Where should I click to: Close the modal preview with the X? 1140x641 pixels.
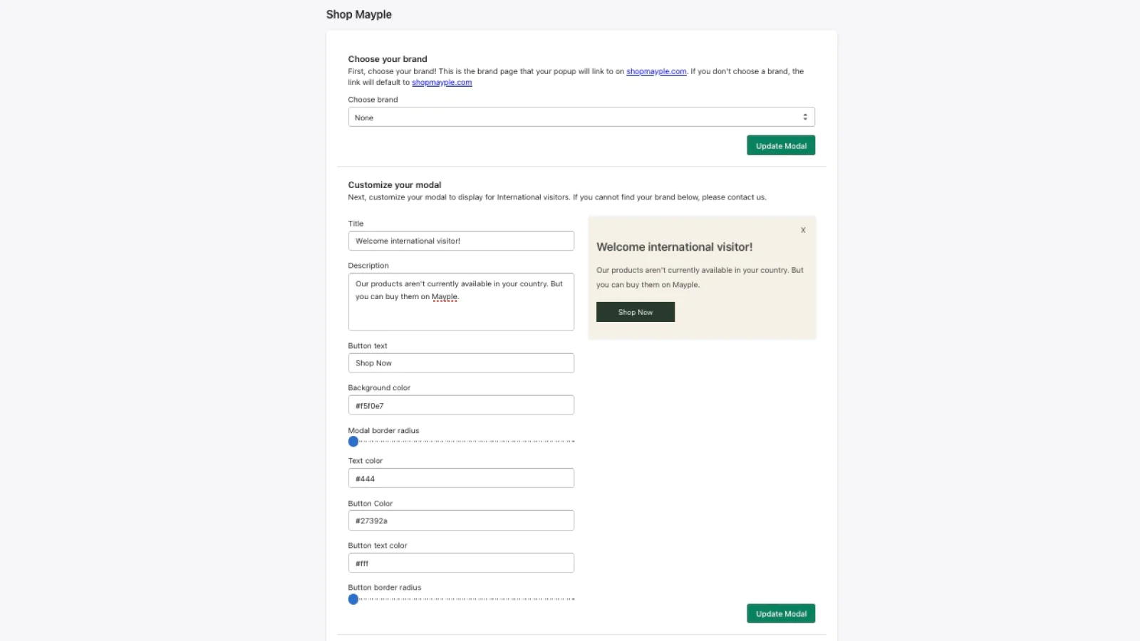click(803, 230)
